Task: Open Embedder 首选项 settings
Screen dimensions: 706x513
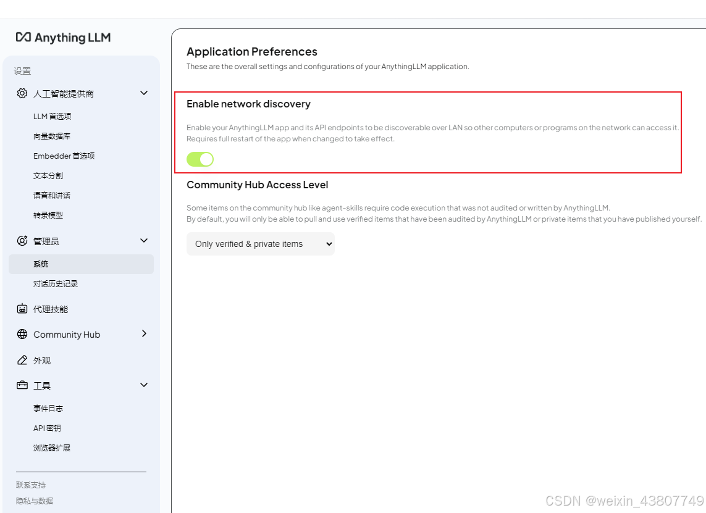Action: (64, 156)
